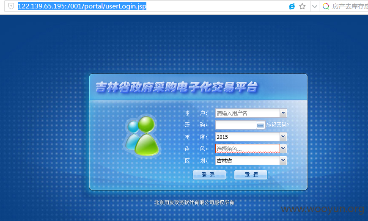This screenshot has width=368, height=221.
Task: Open the 账户 username dropdown arrow
Action: pyautogui.click(x=283, y=113)
